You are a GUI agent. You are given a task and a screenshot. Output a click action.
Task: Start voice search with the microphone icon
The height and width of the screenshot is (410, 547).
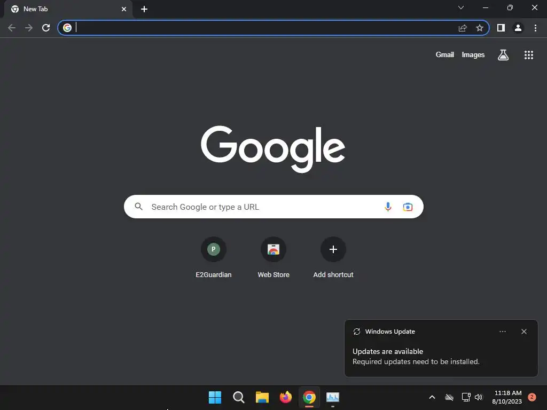(x=388, y=207)
